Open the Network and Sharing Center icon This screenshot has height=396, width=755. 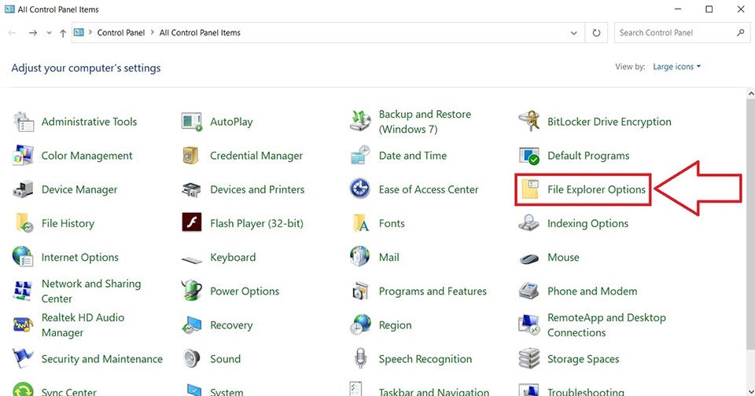coord(23,291)
